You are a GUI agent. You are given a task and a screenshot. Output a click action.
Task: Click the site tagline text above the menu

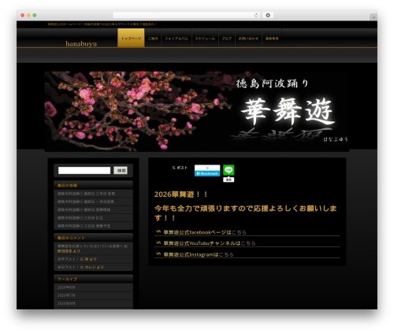point(102,24)
